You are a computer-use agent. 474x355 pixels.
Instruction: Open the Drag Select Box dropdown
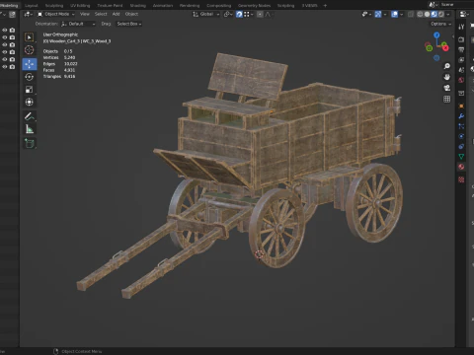click(129, 24)
